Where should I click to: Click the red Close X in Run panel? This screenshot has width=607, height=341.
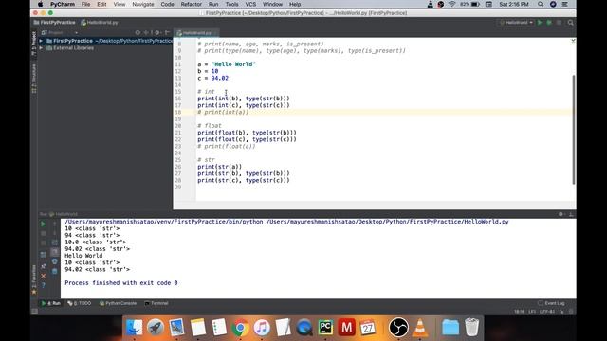pyautogui.click(x=43, y=276)
